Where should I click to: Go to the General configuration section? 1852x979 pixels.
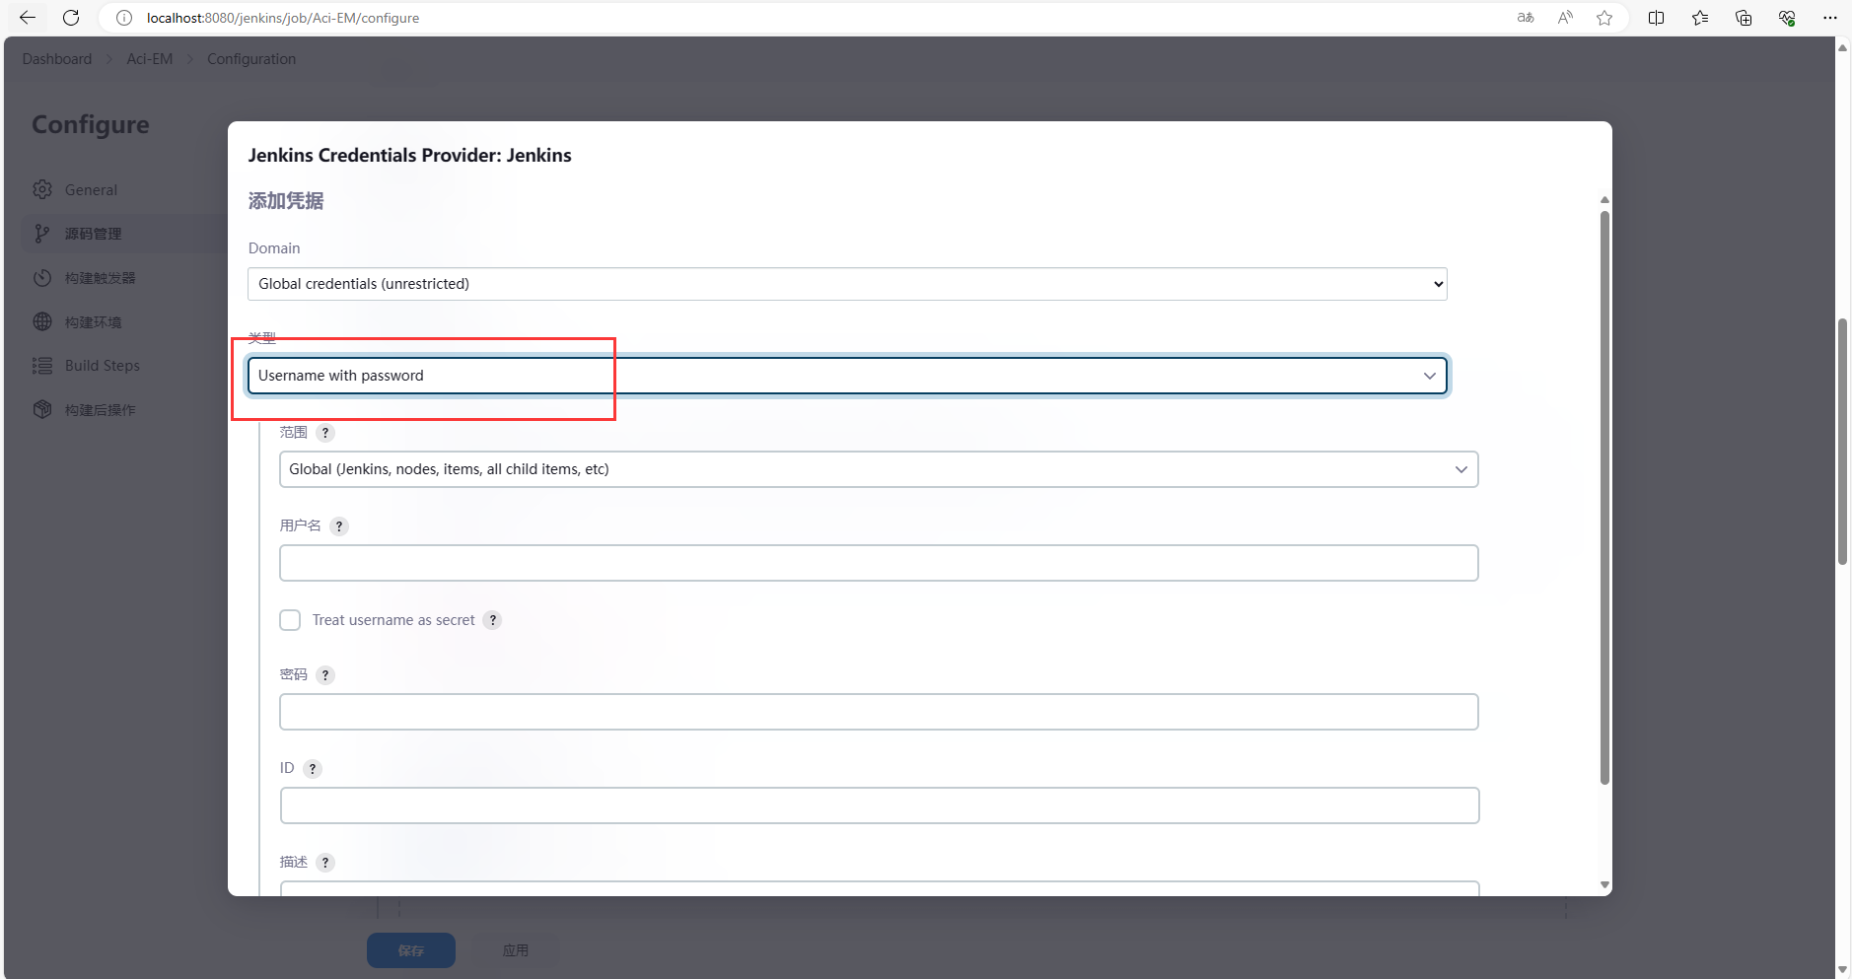point(91,189)
